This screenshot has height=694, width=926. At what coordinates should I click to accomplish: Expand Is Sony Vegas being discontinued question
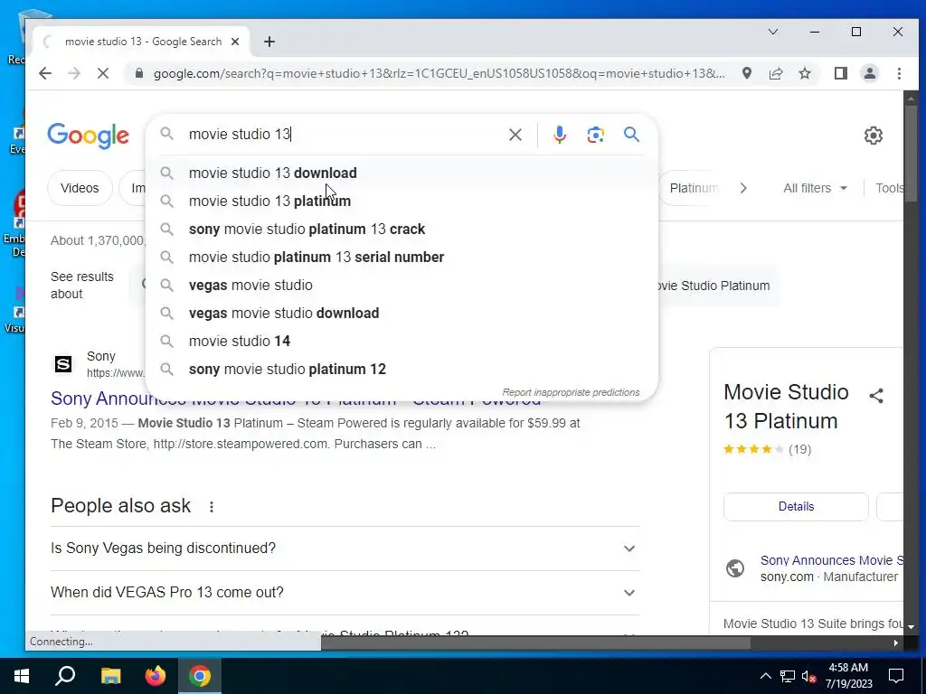click(x=345, y=549)
